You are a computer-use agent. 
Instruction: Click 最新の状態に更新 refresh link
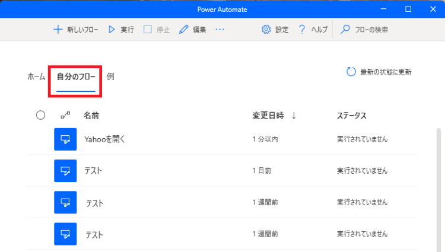click(386, 72)
